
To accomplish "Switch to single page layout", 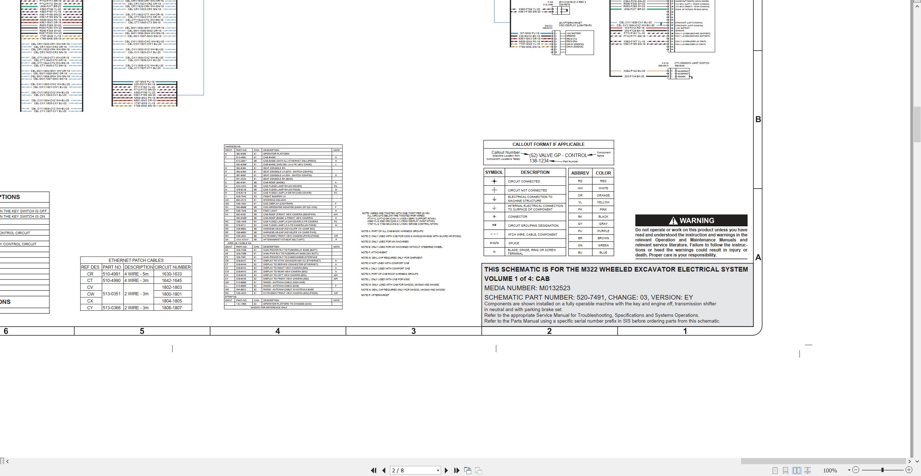I will coord(775,470).
